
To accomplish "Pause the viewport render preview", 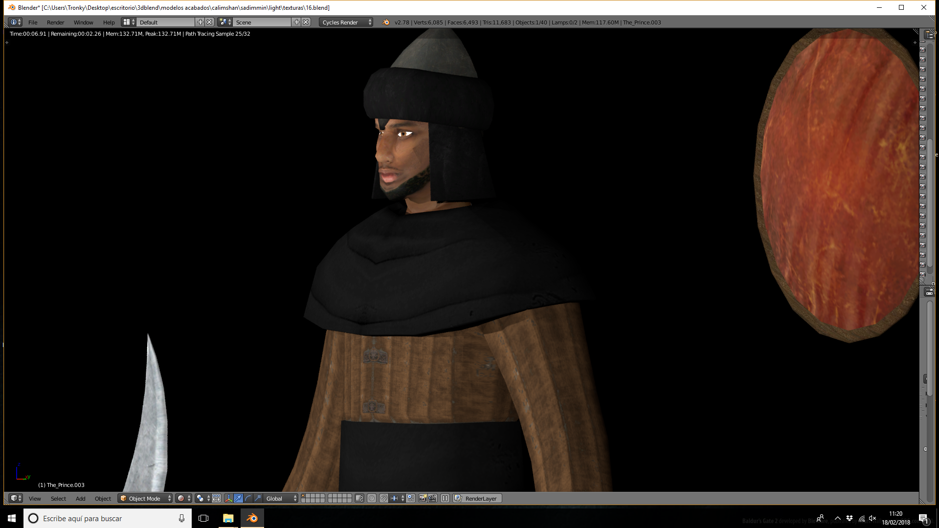I will [445, 498].
